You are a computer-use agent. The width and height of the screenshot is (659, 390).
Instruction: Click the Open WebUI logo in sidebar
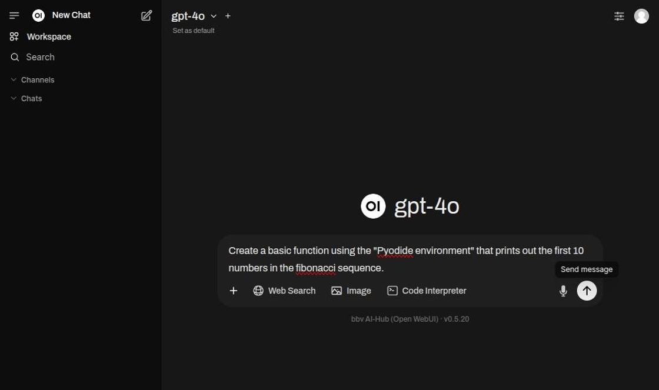(x=39, y=15)
